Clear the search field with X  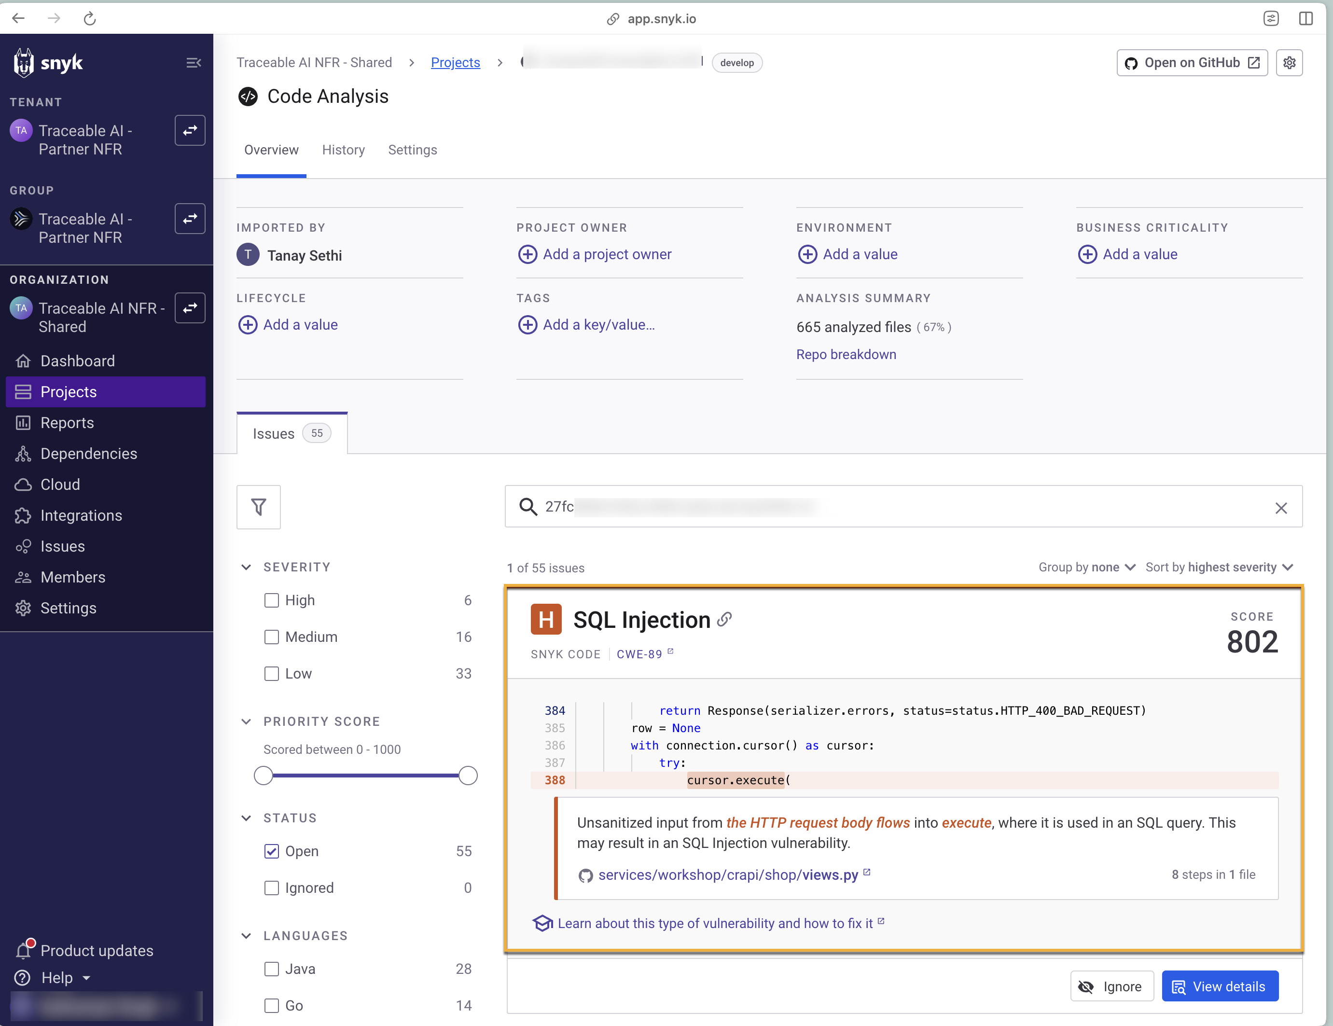pos(1281,508)
